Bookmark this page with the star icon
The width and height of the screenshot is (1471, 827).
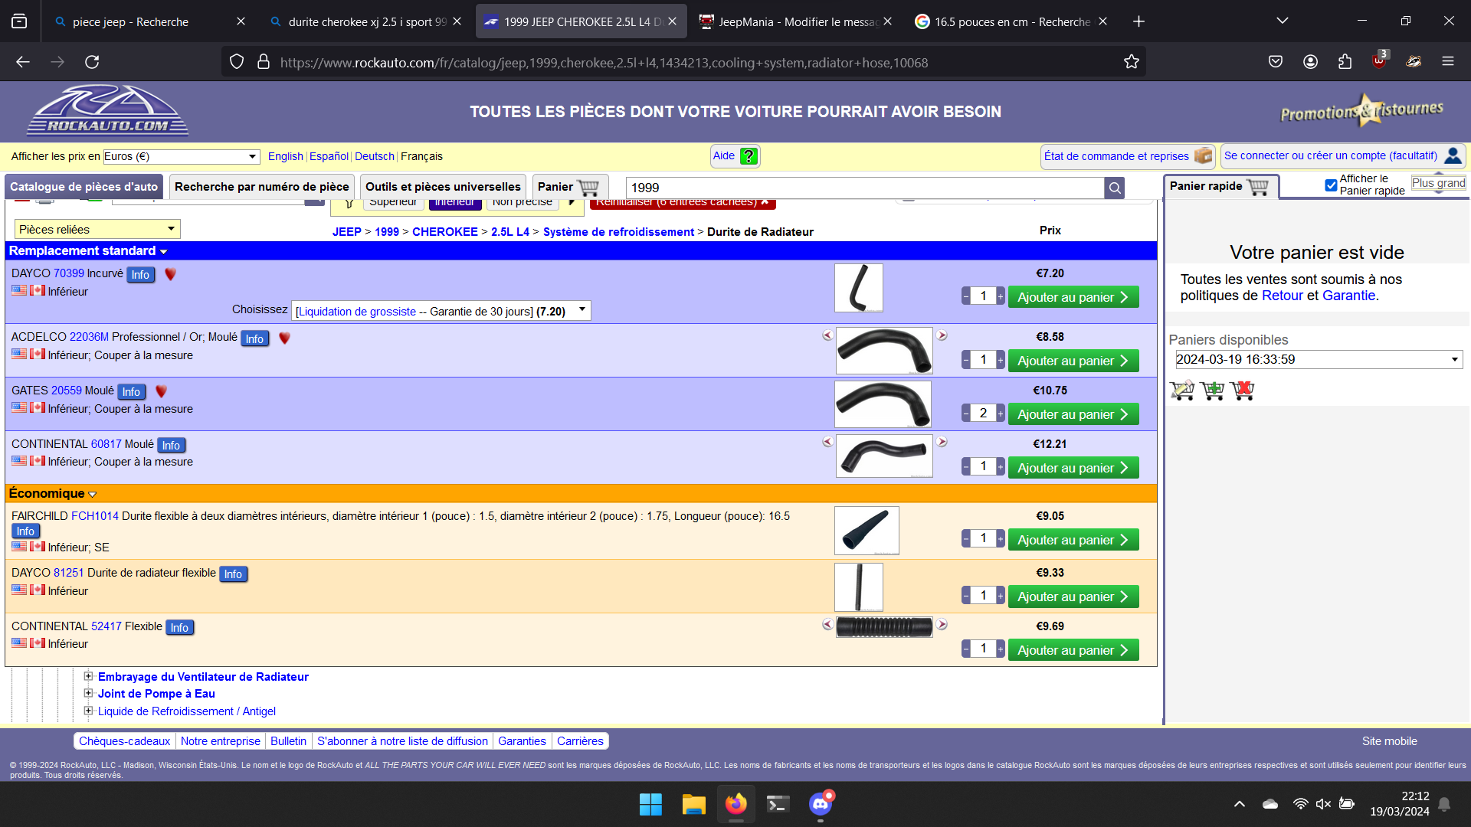click(1132, 62)
